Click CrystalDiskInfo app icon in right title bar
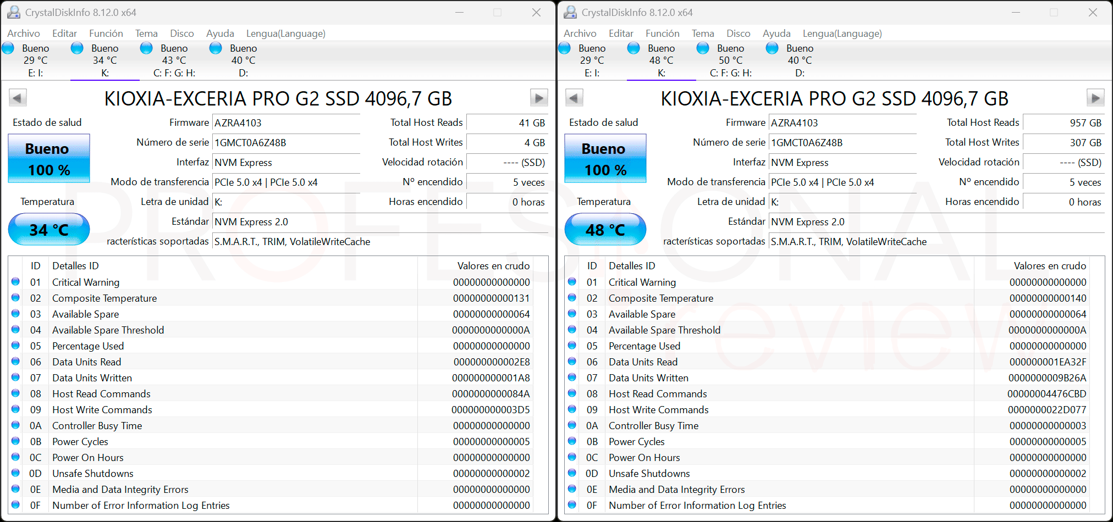 (570, 12)
